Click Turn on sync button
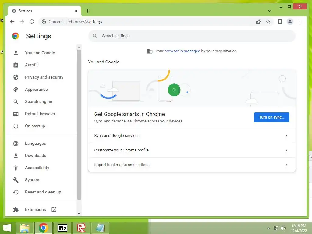312x234 pixels. tap(271, 117)
